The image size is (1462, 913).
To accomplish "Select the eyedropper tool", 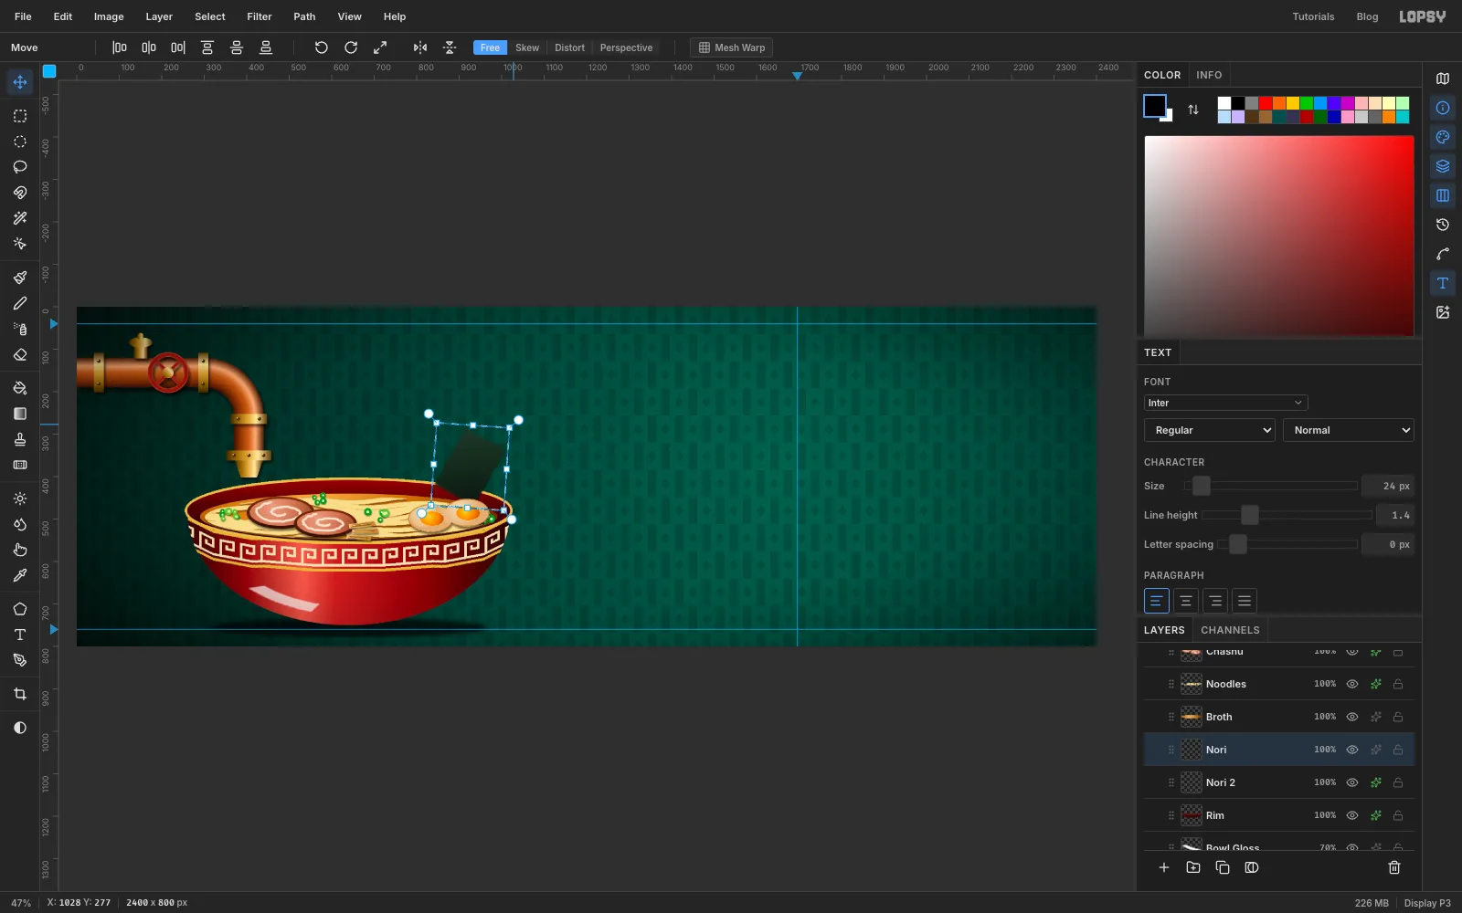I will pyautogui.click(x=20, y=575).
